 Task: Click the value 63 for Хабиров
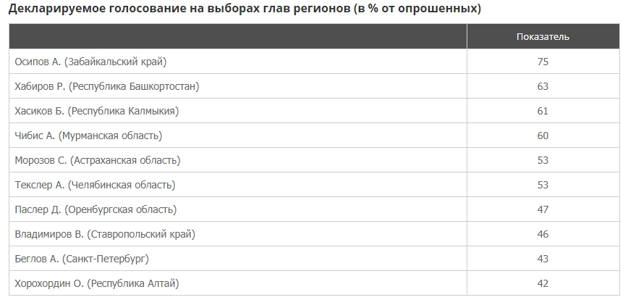543,86
